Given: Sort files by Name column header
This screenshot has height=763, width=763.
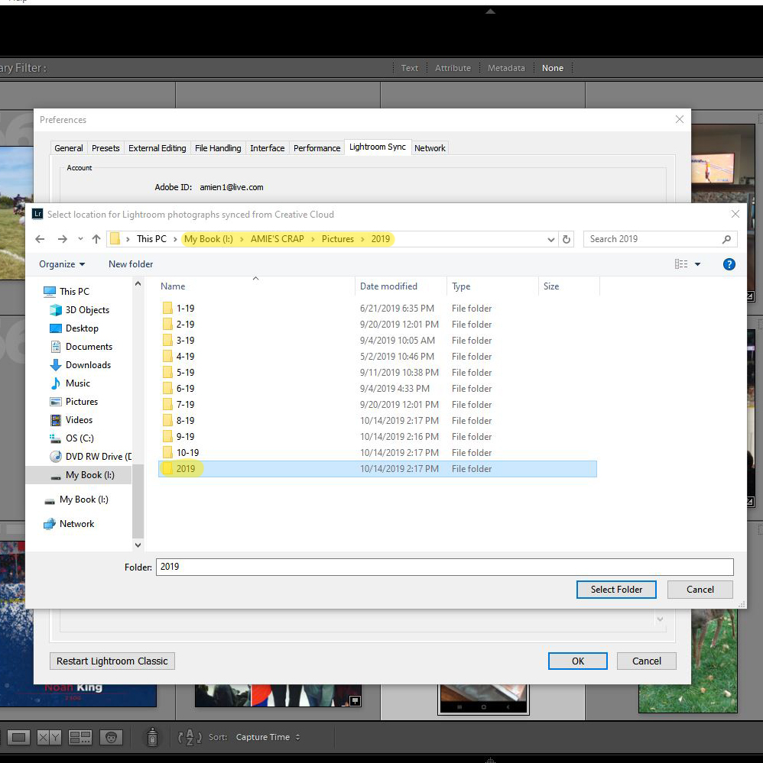Looking at the screenshot, I should click(256, 286).
